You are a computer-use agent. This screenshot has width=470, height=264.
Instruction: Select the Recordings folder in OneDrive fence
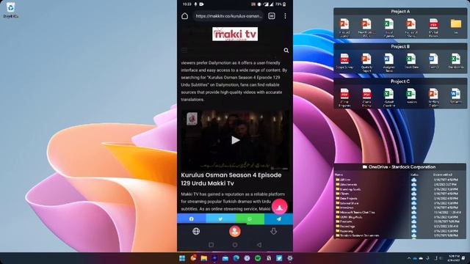345,227
